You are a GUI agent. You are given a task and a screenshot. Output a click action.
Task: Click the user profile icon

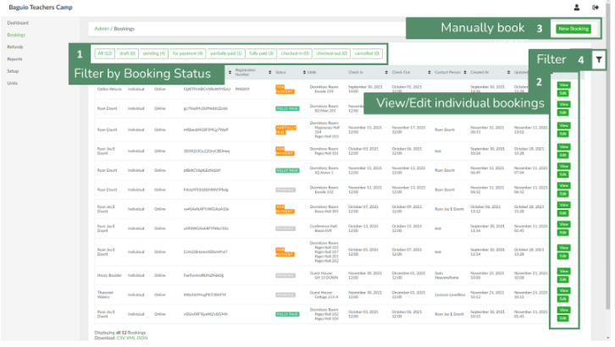click(x=577, y=8)
